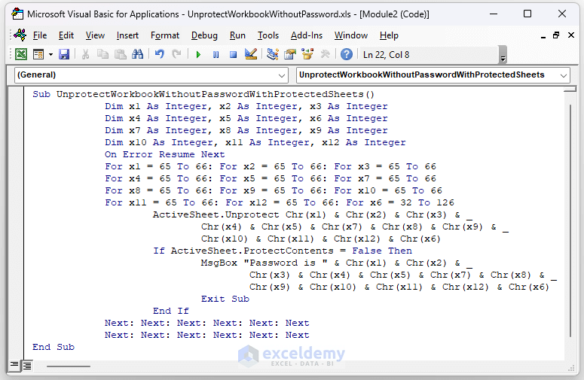Click the Redo arrow icon

(x=176, y=55)
